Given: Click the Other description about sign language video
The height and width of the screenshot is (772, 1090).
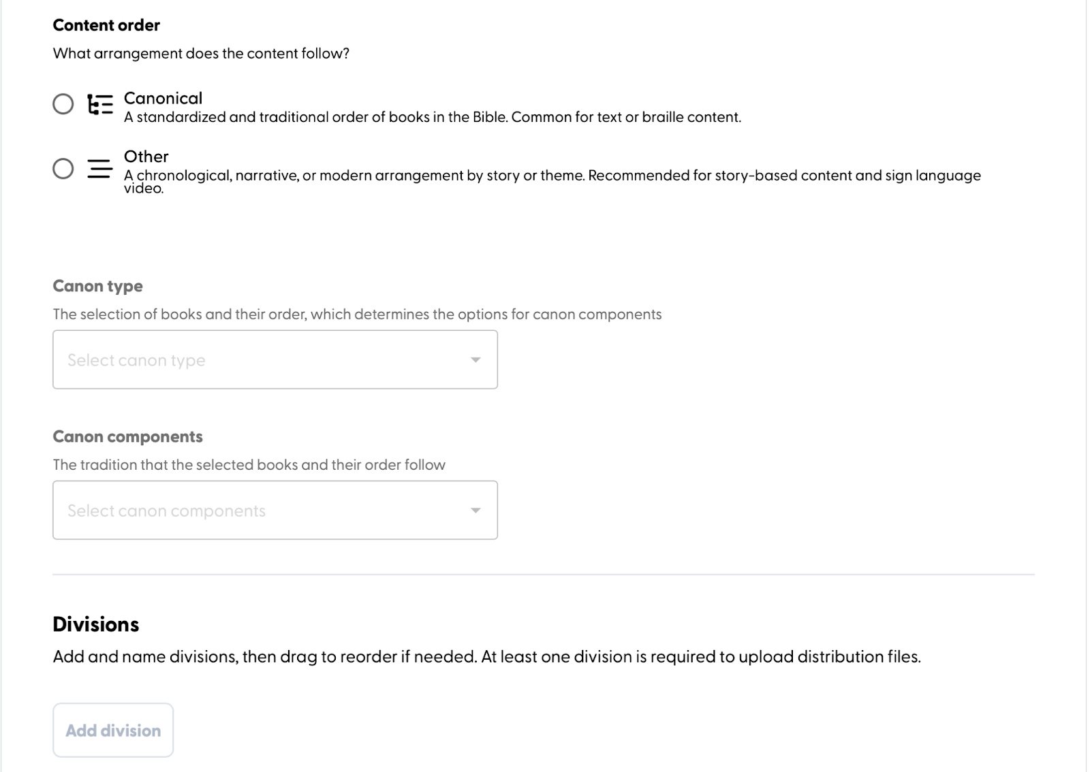Looking at the screenshot, I should point(552,181).
